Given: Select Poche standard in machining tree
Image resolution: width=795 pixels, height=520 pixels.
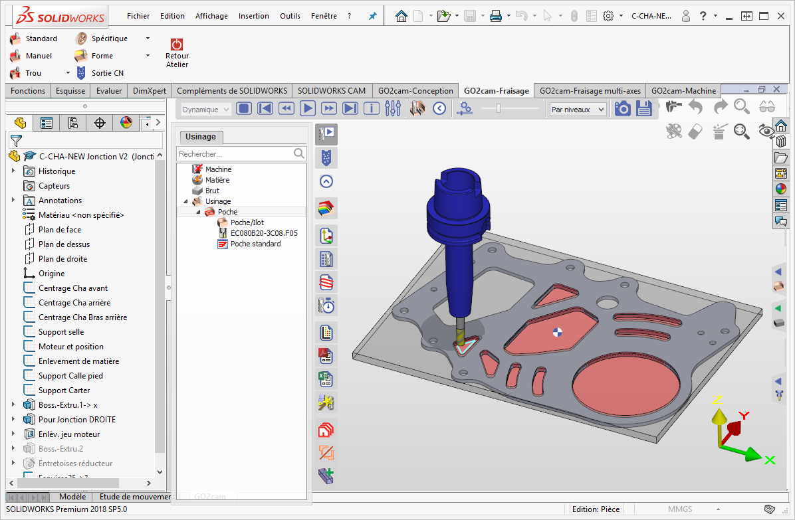Looking at the screenshot, I should pyautogui.click(x=255, y=244).
